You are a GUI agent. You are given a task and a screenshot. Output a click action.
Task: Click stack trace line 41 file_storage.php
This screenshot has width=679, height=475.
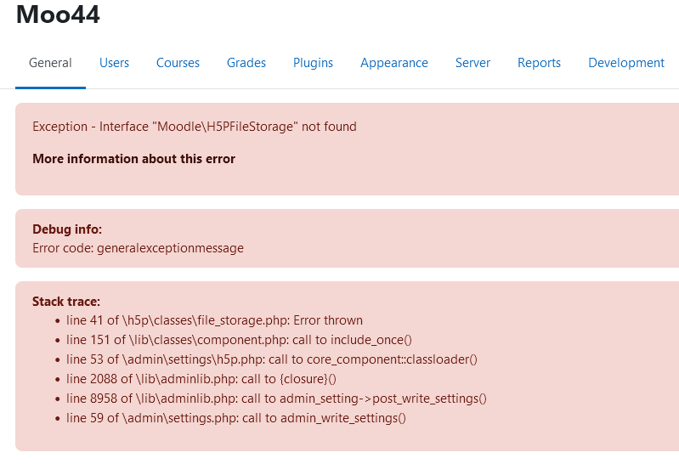214,320
